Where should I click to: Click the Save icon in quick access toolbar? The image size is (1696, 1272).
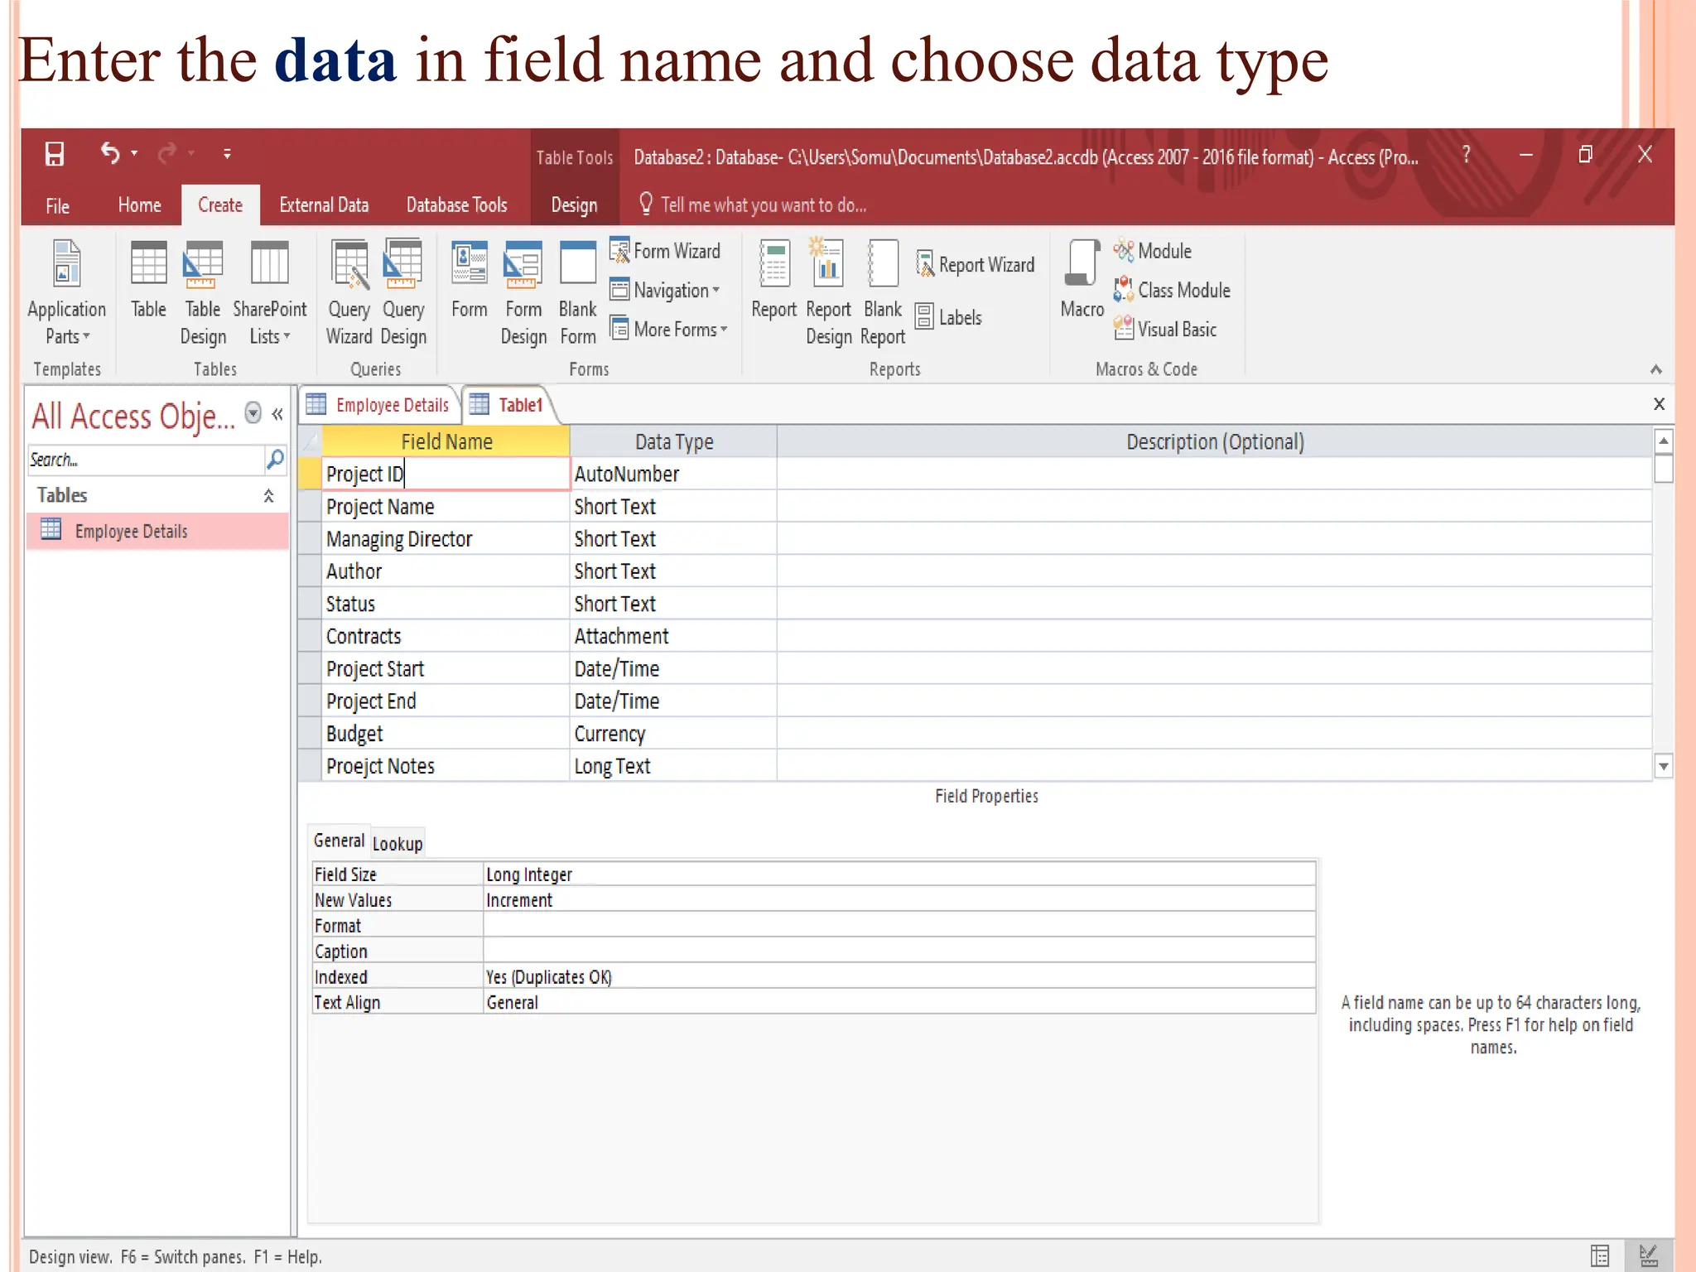click(55, 154)
